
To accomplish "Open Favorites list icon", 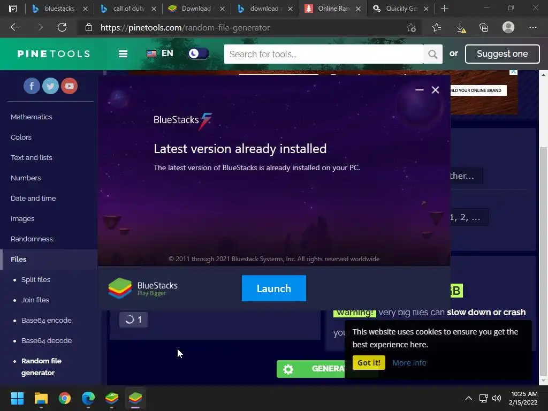I will [437, 27].
